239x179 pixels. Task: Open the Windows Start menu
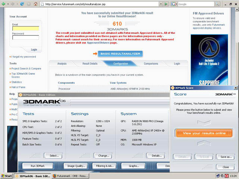6,176
